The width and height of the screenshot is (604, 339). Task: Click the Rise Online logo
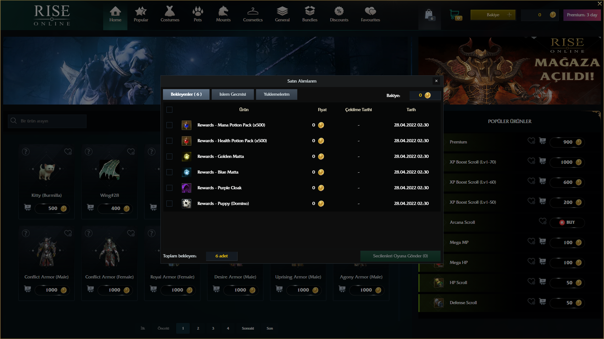[x=52, y=15]
